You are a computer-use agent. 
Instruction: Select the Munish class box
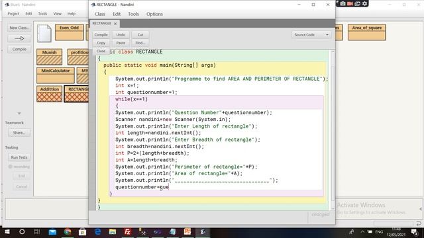coord(50,57)
